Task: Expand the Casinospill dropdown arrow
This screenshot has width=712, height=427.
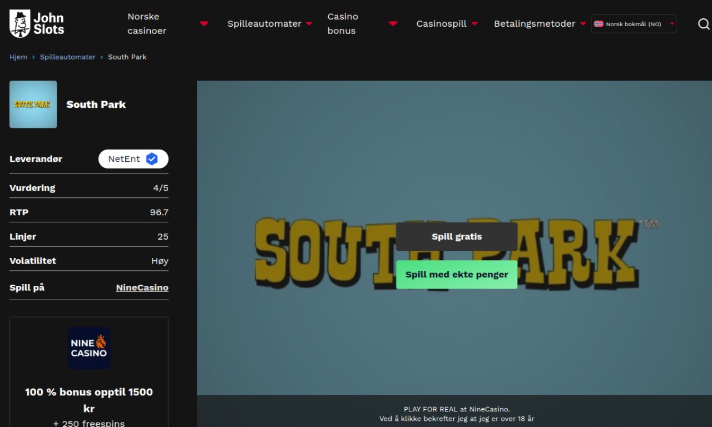Action: tap(474, 24)
